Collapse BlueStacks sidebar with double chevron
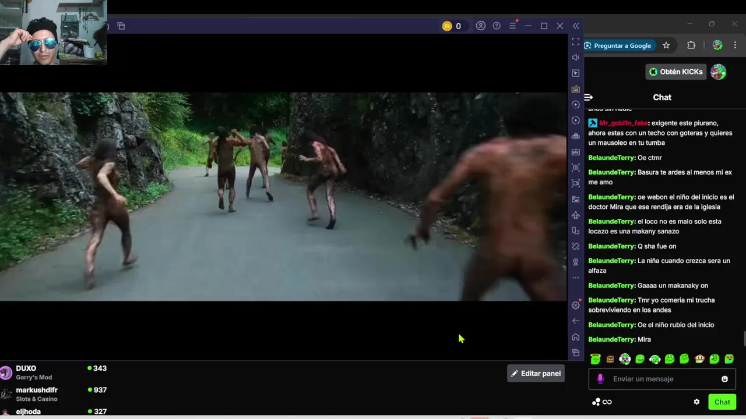The width and height of the screenshot is (746, 419). [576, 26]
